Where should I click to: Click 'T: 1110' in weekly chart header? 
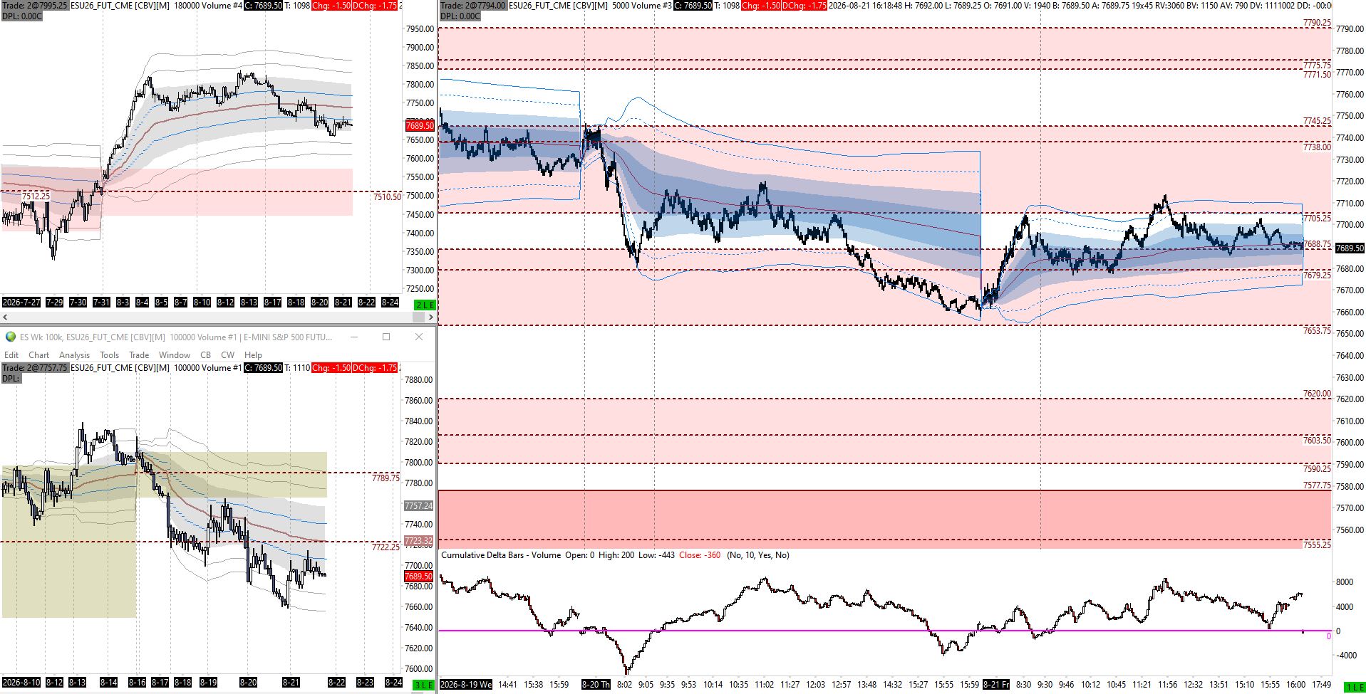point(297,368)
